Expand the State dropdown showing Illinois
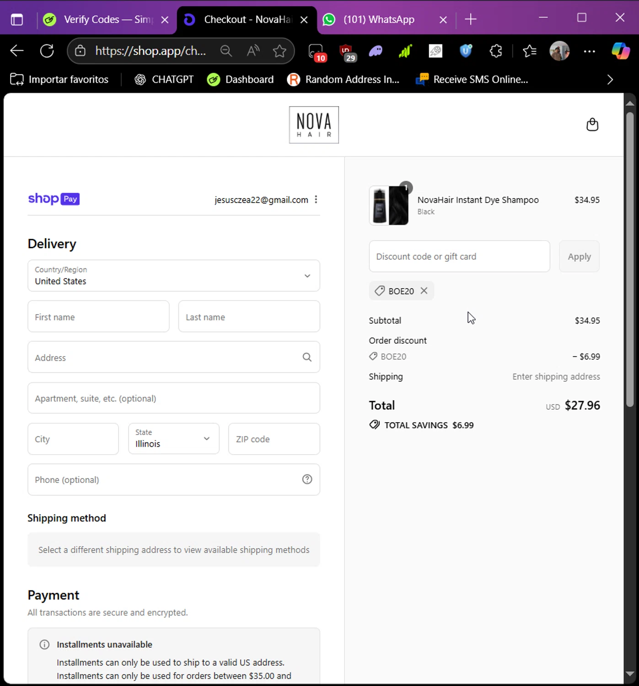This screenshot has width=639, height=686. coord(174,439)
